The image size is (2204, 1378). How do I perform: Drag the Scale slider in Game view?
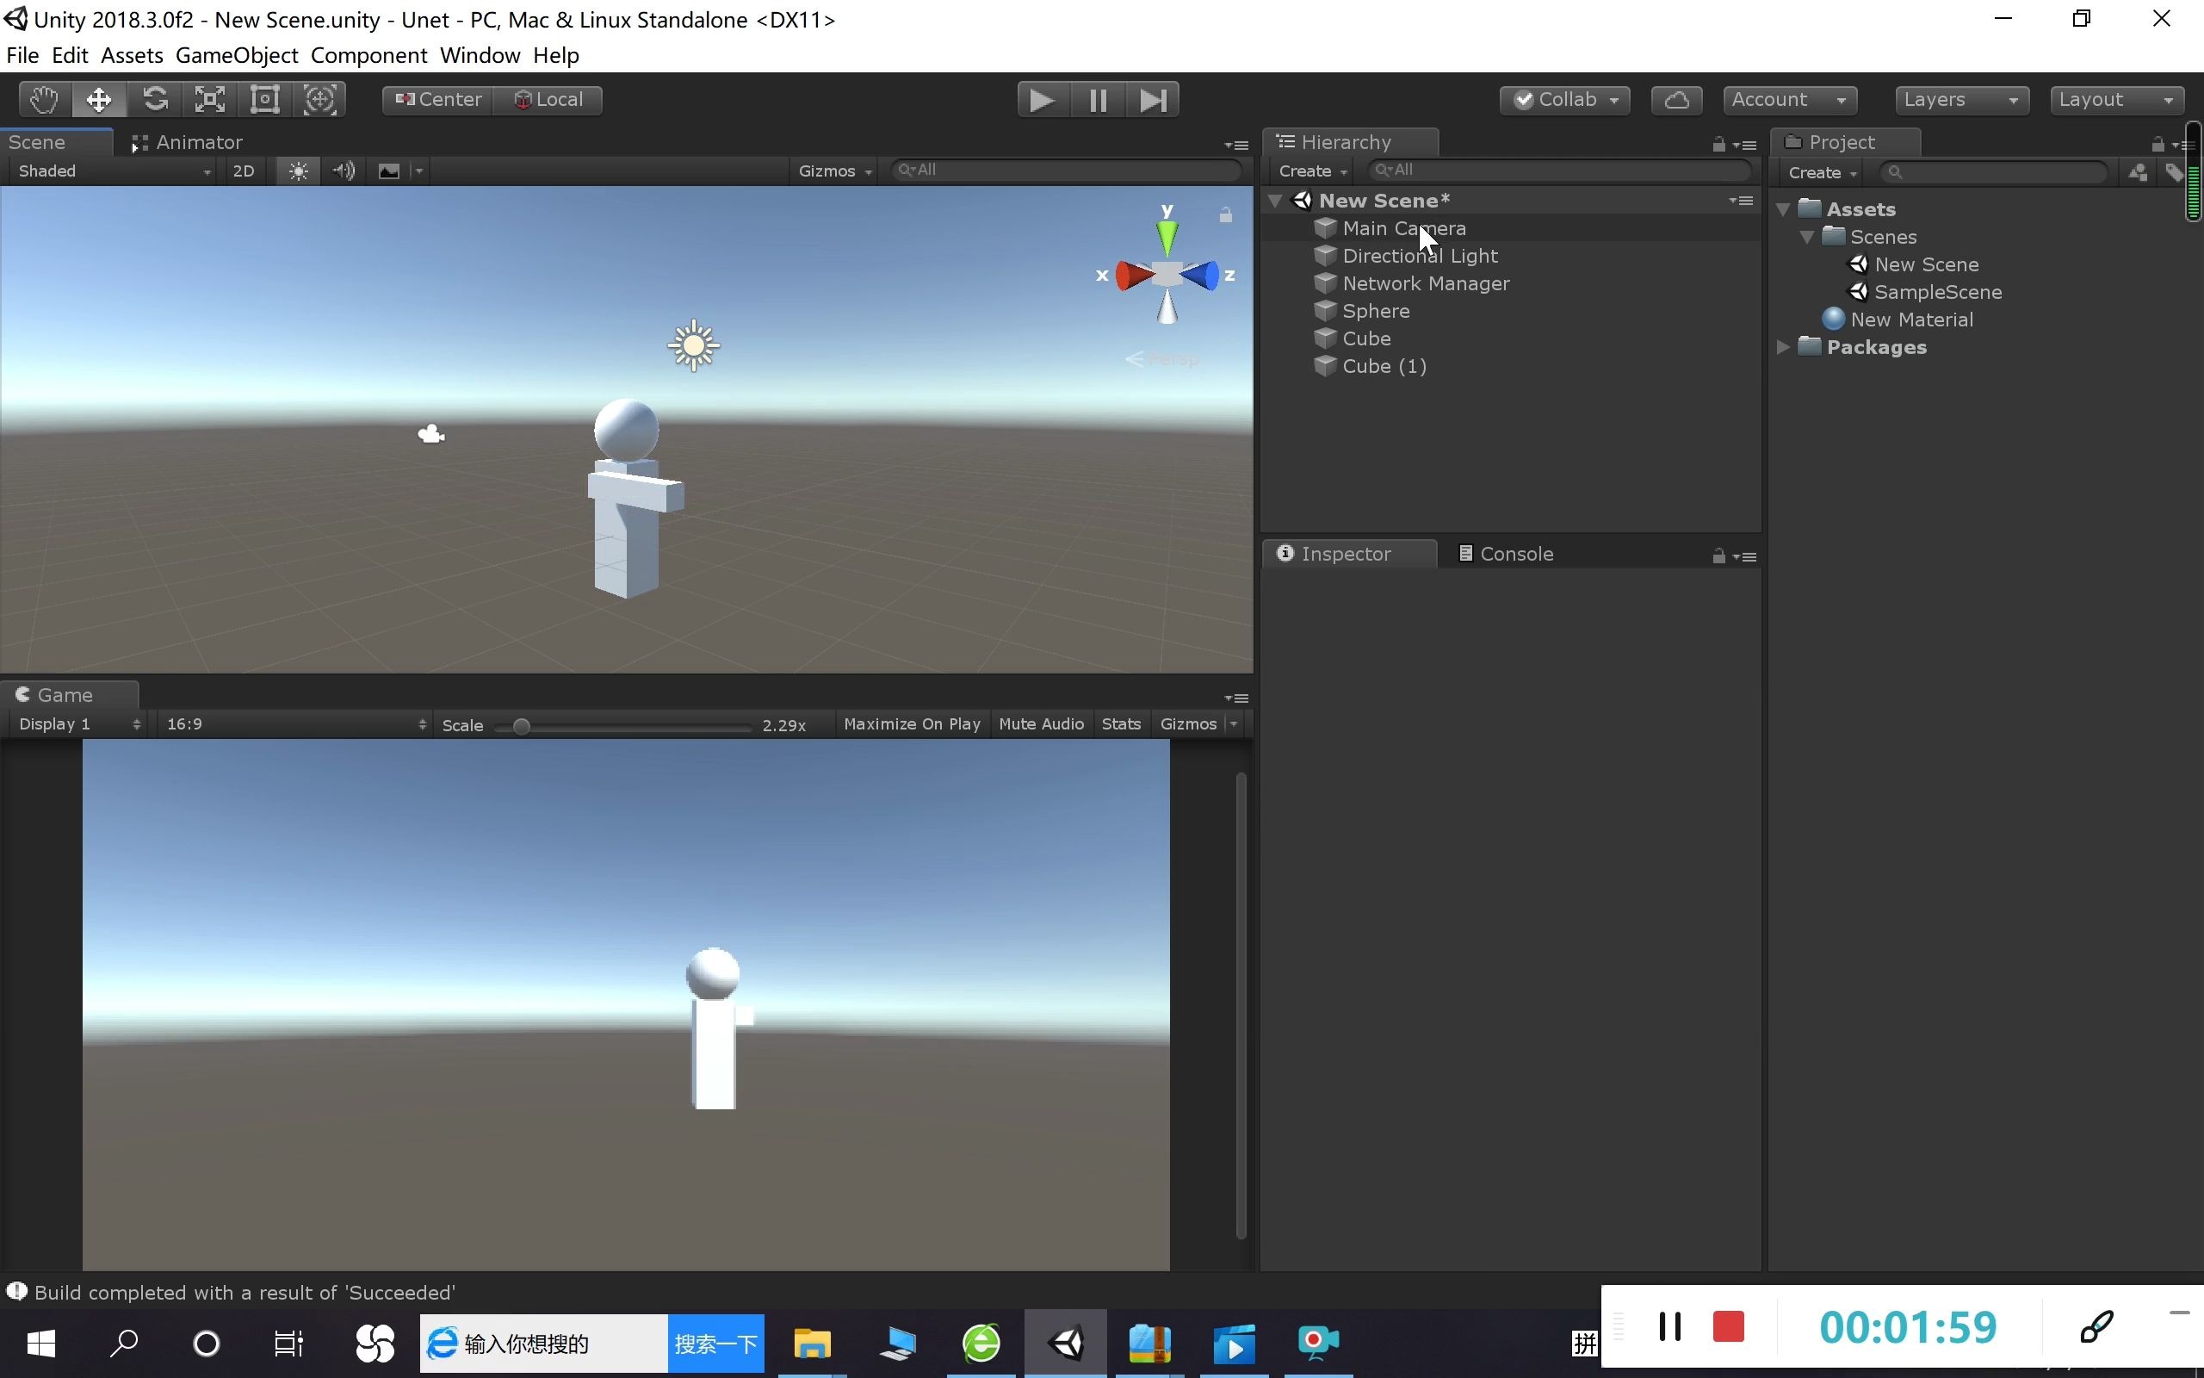(x=519, y=724)
